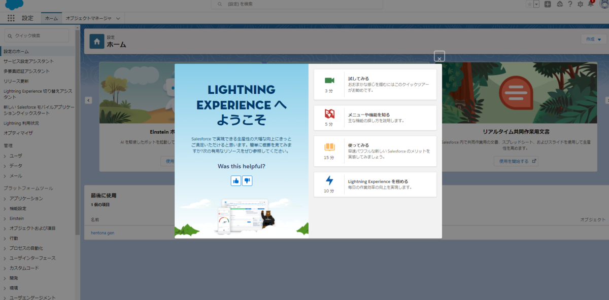
Task: Open サービス設定アシスタント in sidebar
Action: pos(28,61)
